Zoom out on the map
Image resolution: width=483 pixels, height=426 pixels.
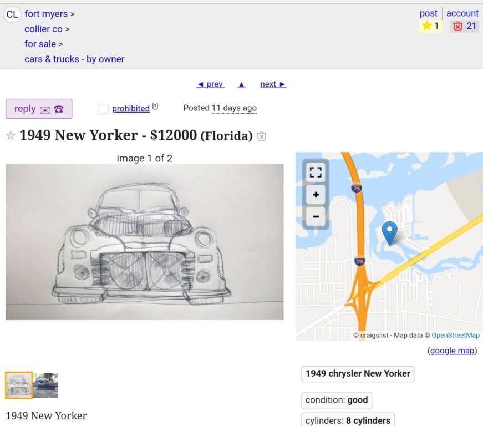pyautogui.click(x=316, y=216)
